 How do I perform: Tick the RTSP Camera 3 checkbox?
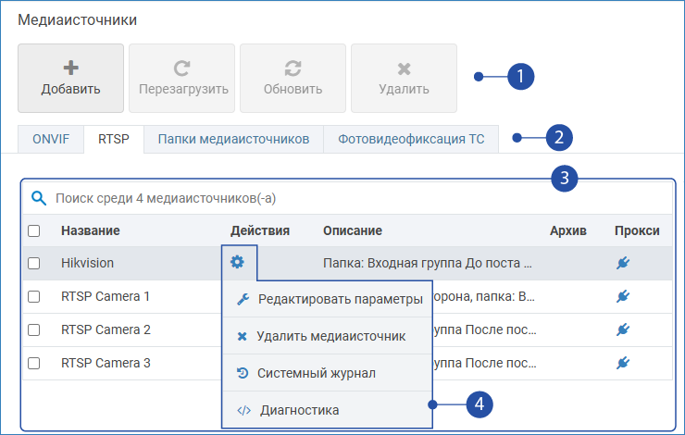34,363
